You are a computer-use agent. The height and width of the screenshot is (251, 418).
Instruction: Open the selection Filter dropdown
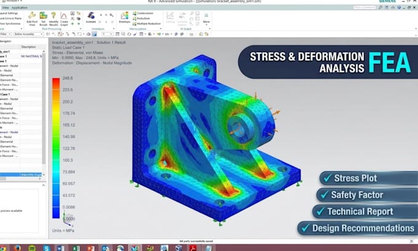(6, 34)
